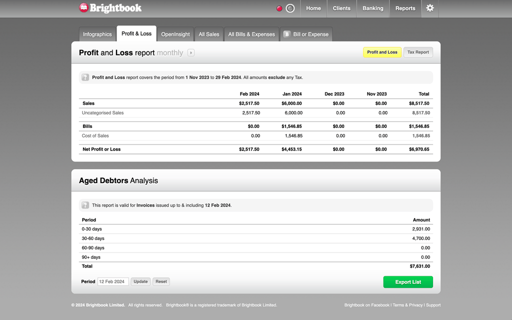Viewport: 512px width, 320px height.
Task: Click the debtors total $7,631.00
Action: pyautogui.click(x=420, y=266)
